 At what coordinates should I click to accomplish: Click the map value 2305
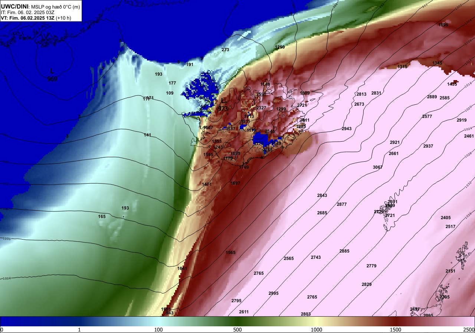444,297
